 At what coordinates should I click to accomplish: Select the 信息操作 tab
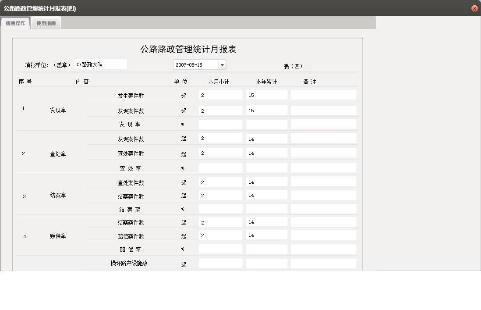(x=15, y=23)
